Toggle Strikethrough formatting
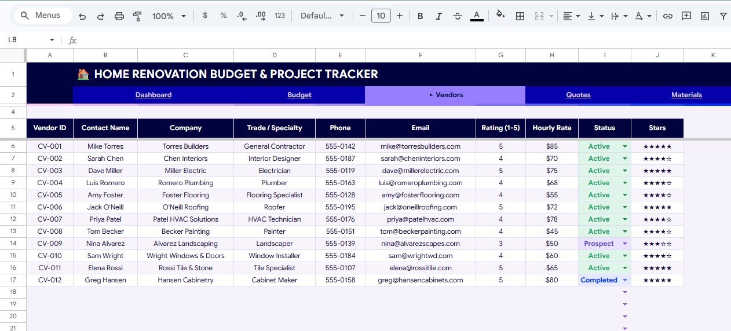The width and height of the screenshot is (731, 331). click(458, 16)
